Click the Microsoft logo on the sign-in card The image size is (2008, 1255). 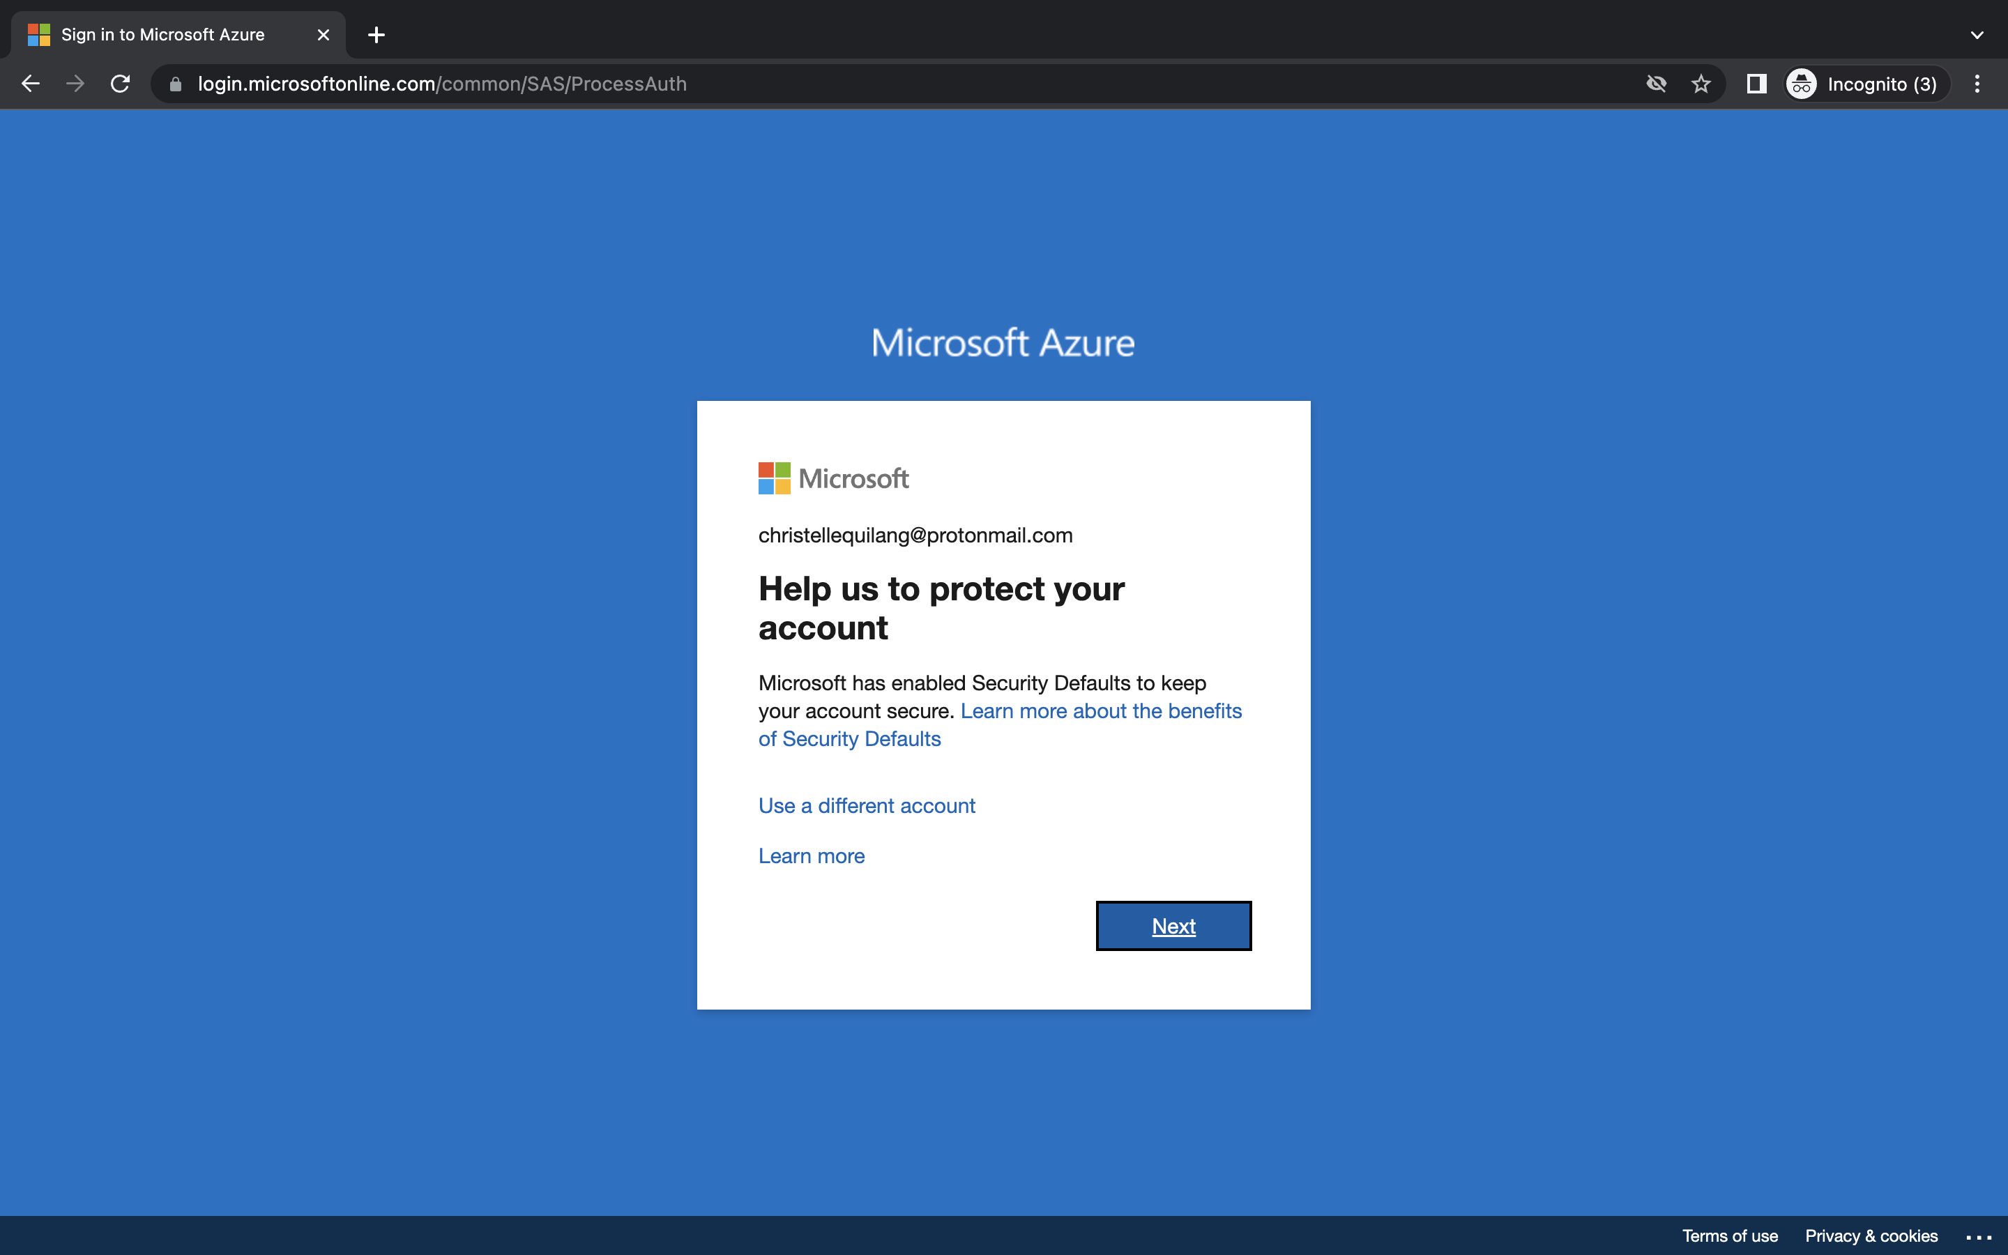[x=832, y=478]
